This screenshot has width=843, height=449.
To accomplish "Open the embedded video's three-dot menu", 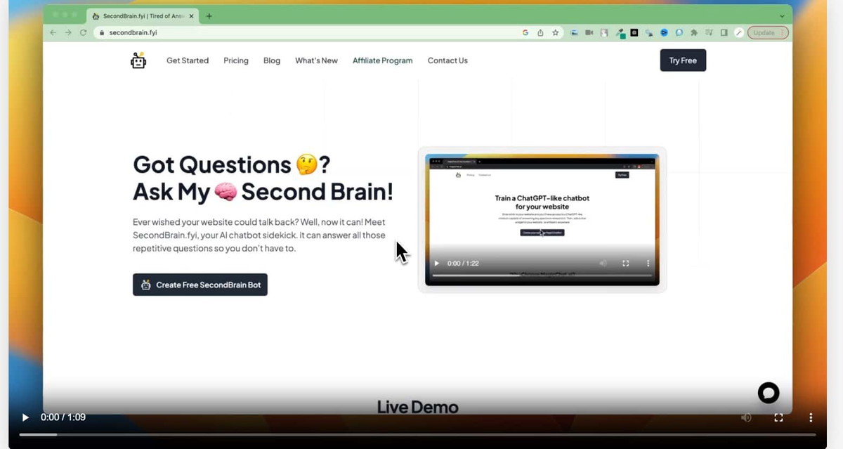I will click(648, 263).
